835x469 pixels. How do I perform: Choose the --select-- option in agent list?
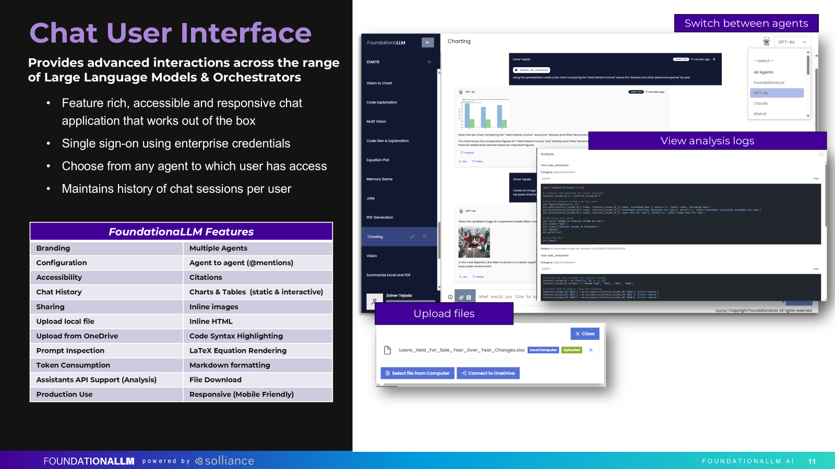pos(764,61)
